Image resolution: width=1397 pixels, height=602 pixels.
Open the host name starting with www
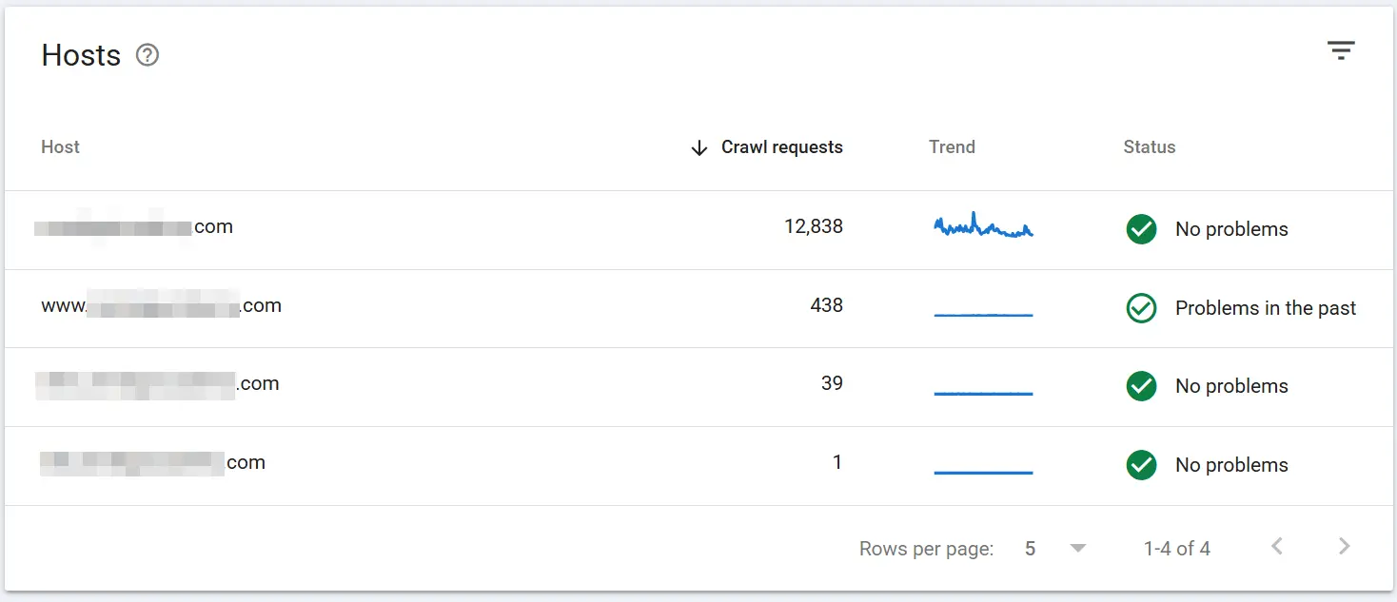[x=162, y=305]
